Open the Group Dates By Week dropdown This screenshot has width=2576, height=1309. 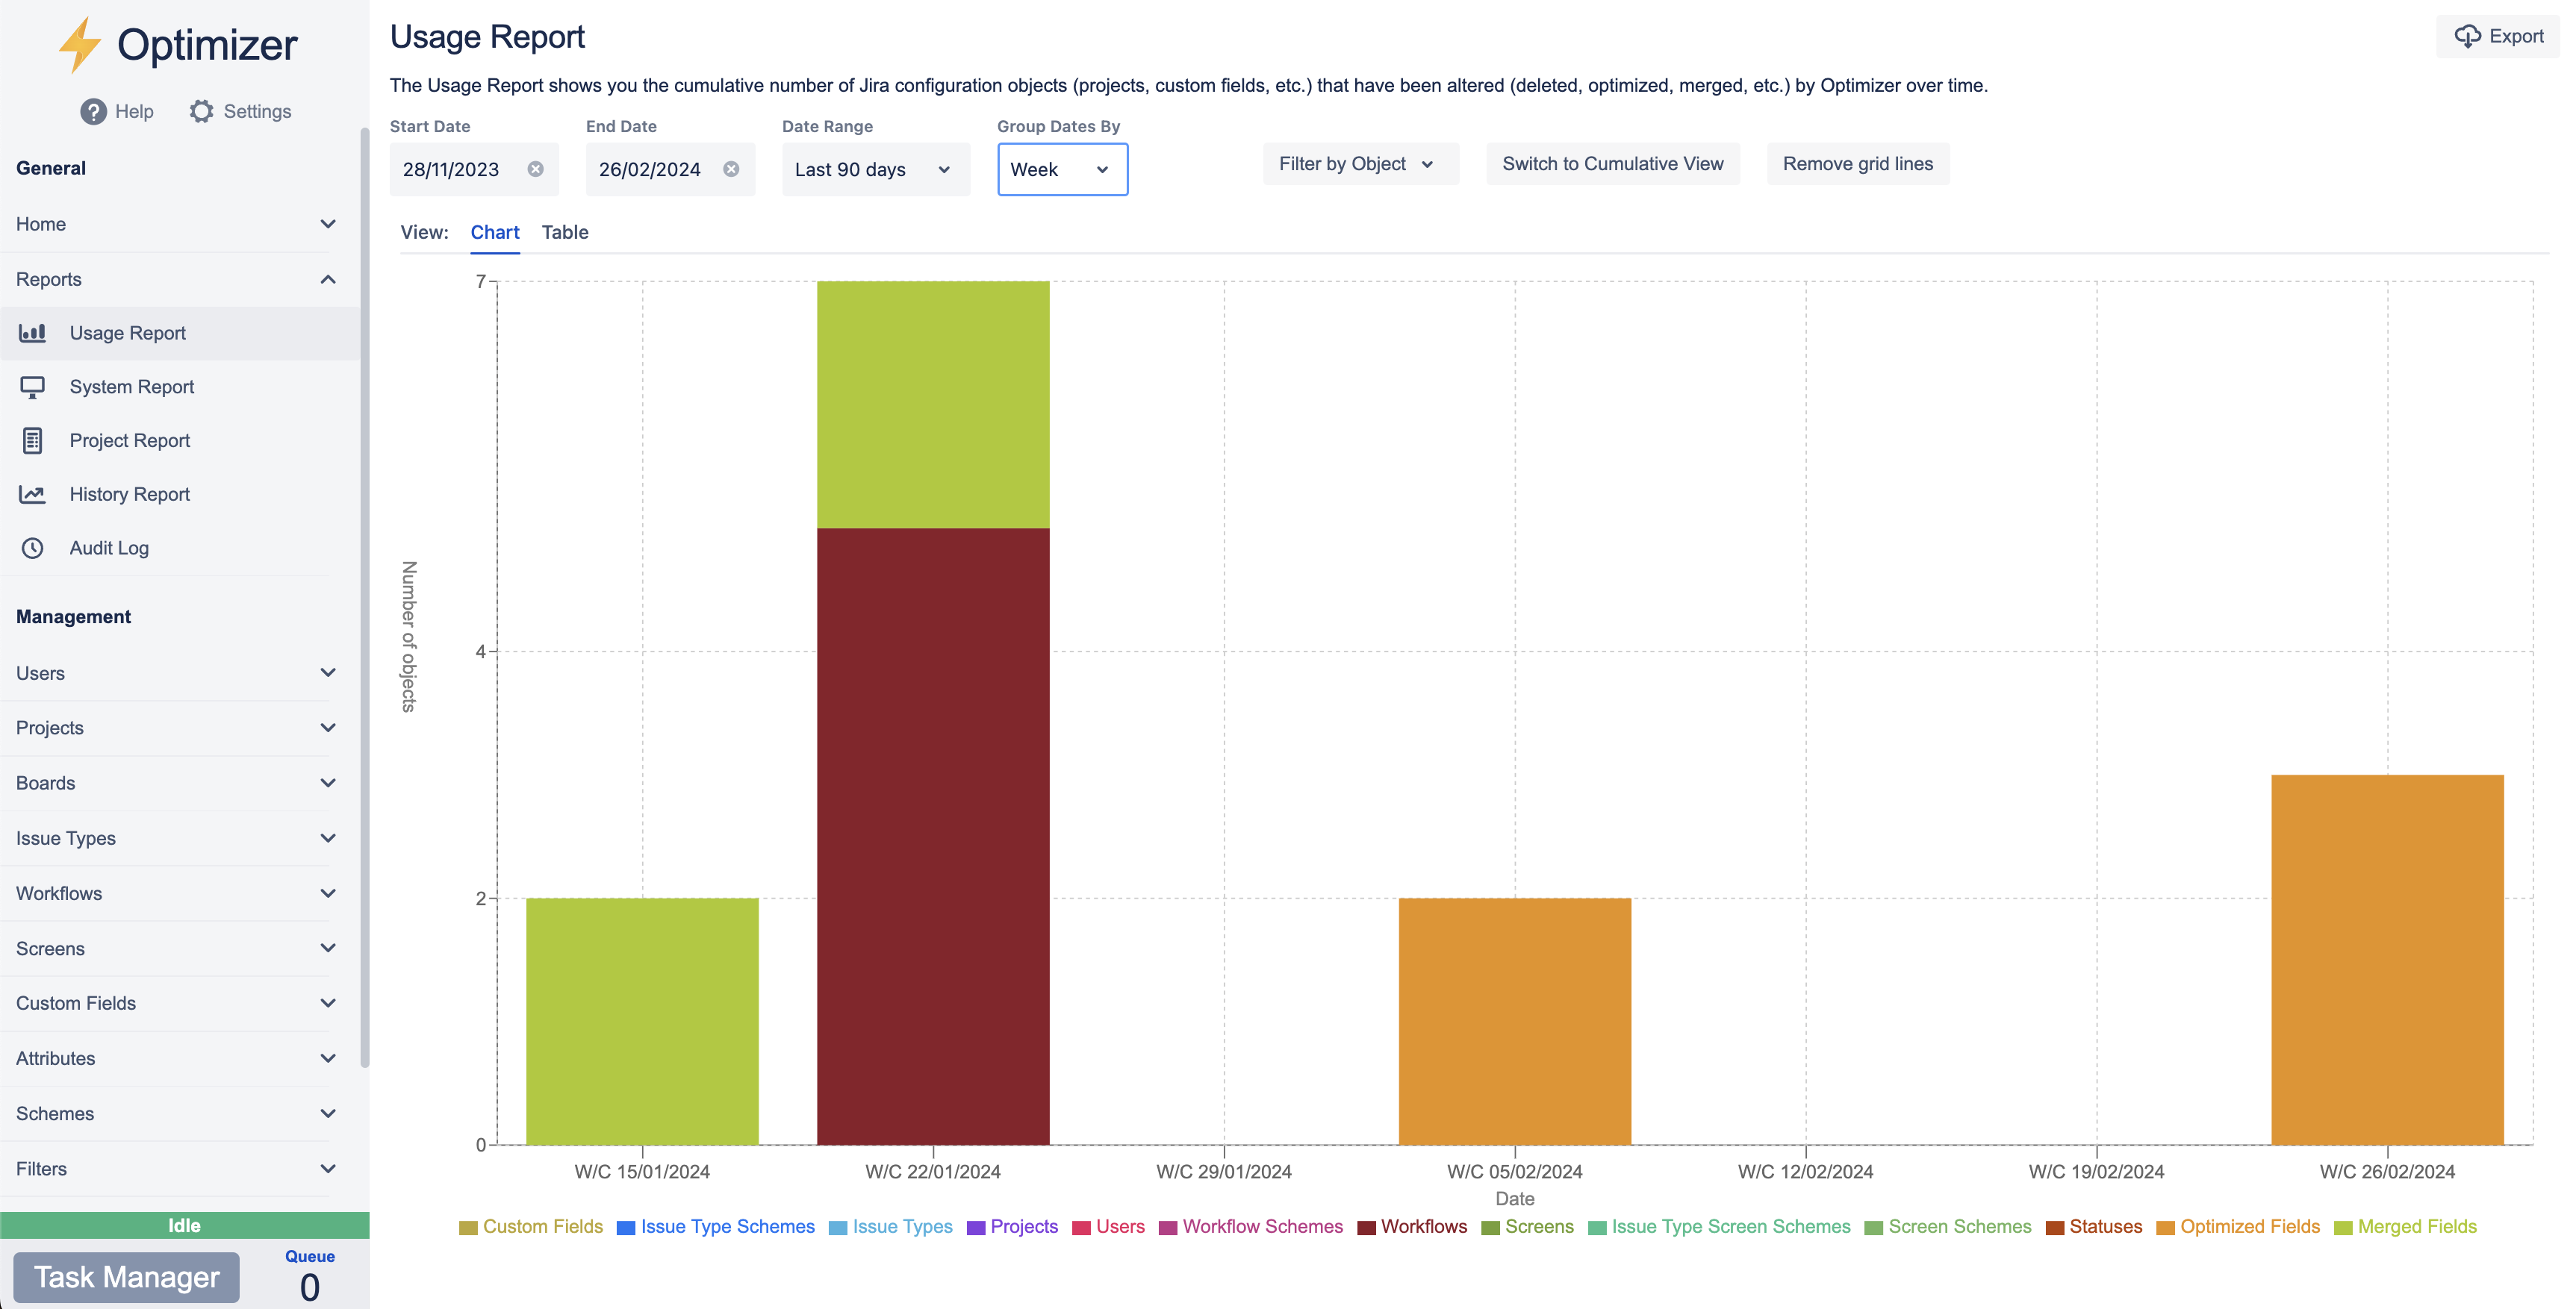pos(1061,169)
